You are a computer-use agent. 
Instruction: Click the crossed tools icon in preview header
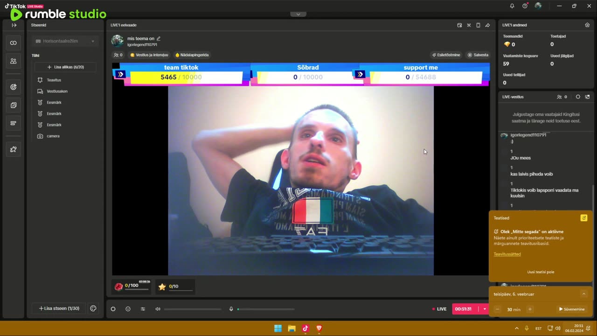pos(469,25)
